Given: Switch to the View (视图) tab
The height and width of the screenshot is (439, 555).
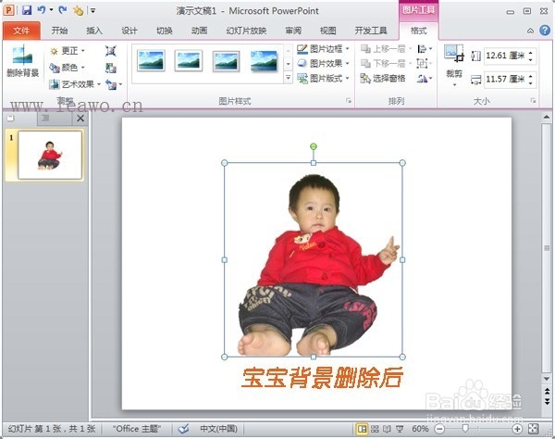Looking at the screenshot, I should pyautogui.click(x=327, y=31).
